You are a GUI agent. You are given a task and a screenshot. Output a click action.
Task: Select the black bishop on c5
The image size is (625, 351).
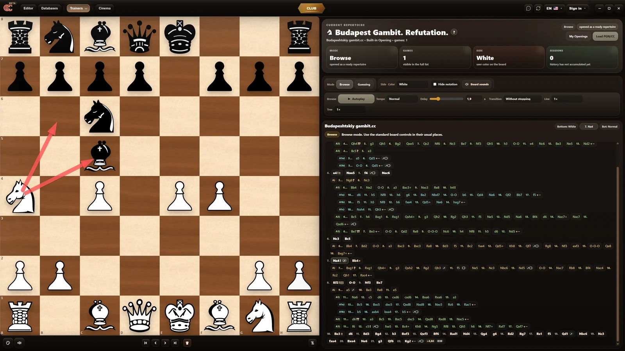100,156
